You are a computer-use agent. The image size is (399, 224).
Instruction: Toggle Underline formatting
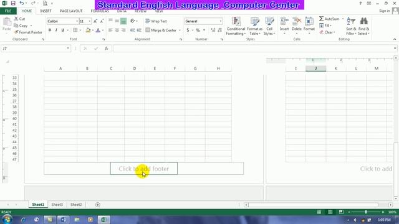pos(62,30)
